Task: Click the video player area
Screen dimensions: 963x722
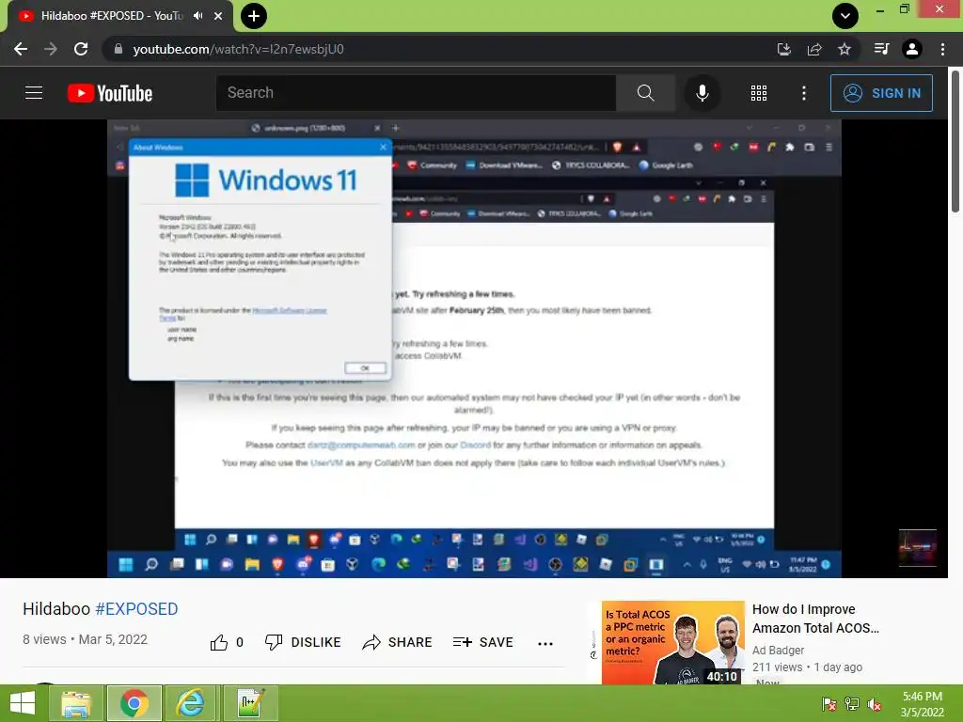Action: (x=474, y=348)
